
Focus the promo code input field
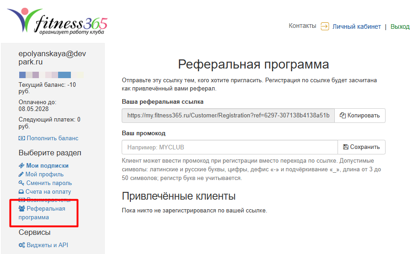[230, 147]
